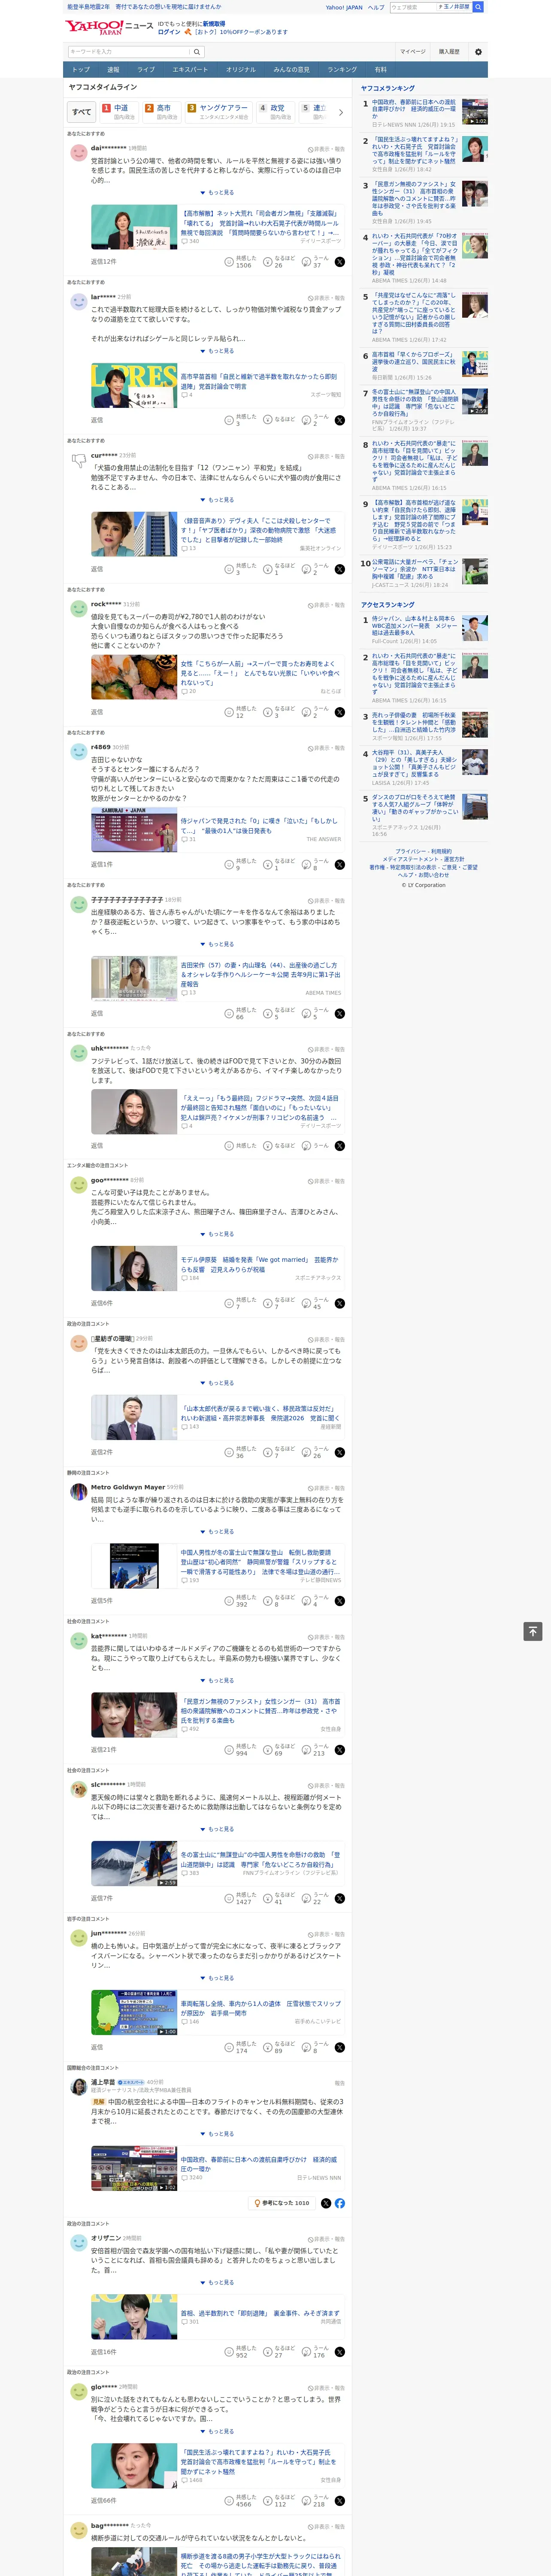551x2576 pixels.
Task: Share kat***** comment on X
Action: tap(340, 1750)
